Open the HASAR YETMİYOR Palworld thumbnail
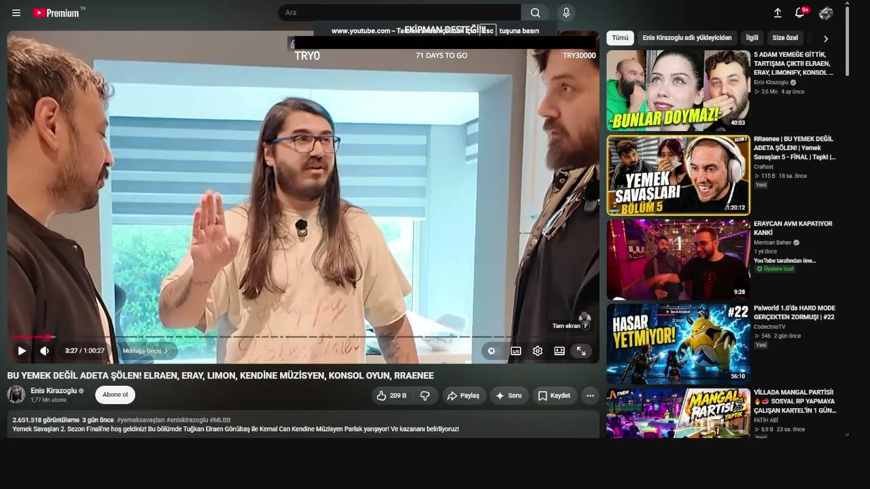 [678, 344]
